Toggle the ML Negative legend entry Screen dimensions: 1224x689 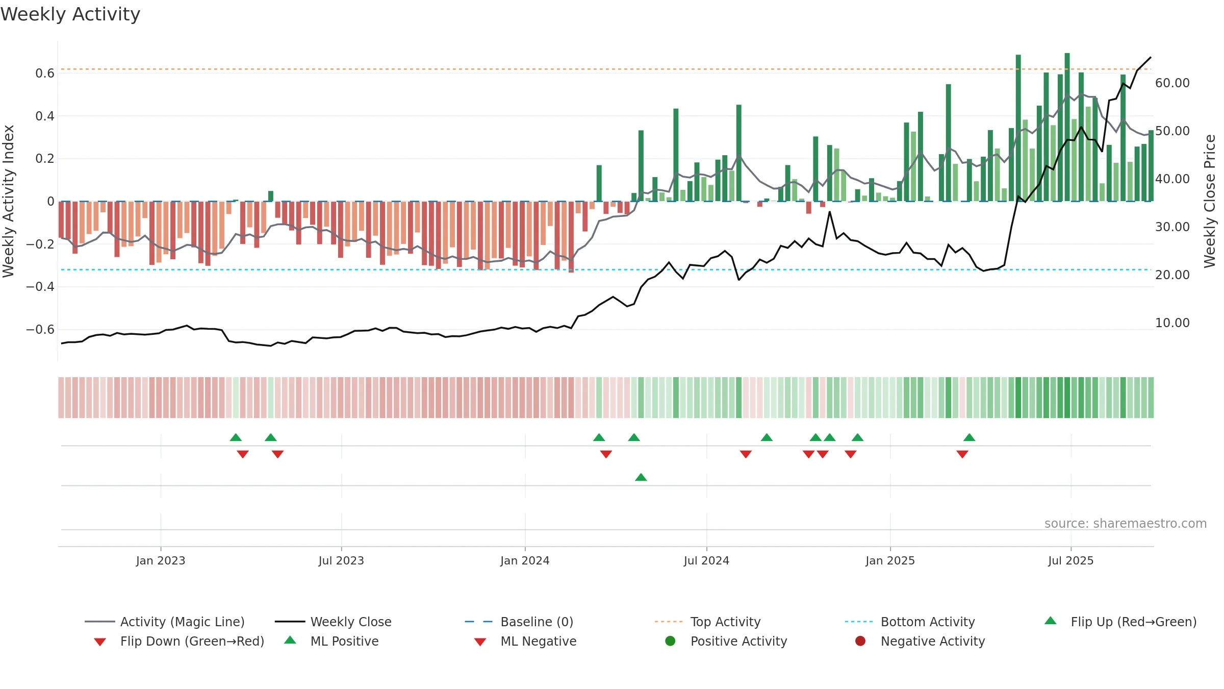525,641
